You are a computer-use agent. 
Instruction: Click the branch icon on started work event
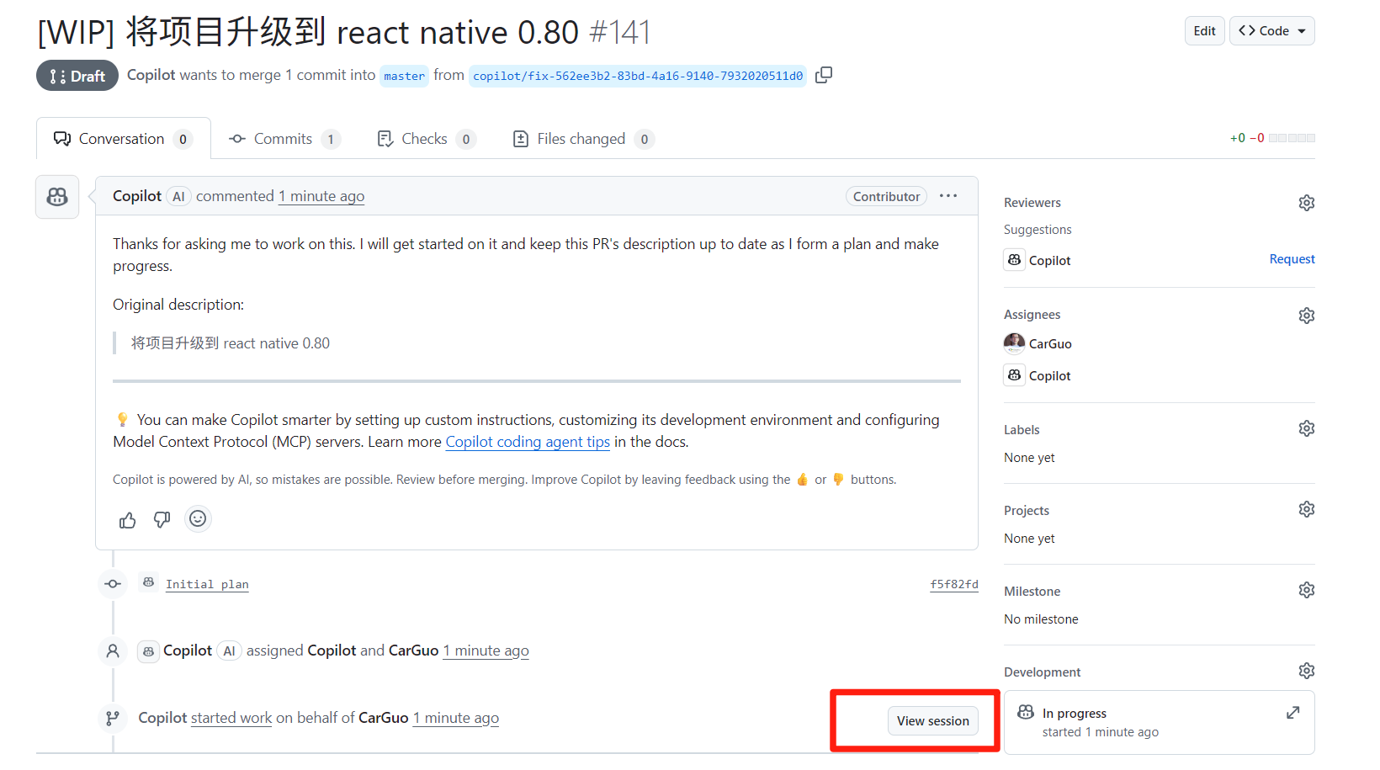(x=113, y=718)
